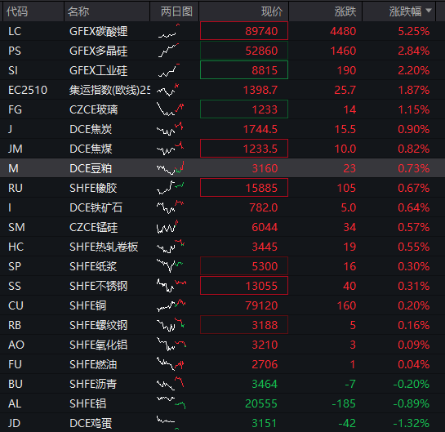445x432 pixels.
Task: Open SHFE不锈钢 two-day mini chart
Action: point(171,286)
